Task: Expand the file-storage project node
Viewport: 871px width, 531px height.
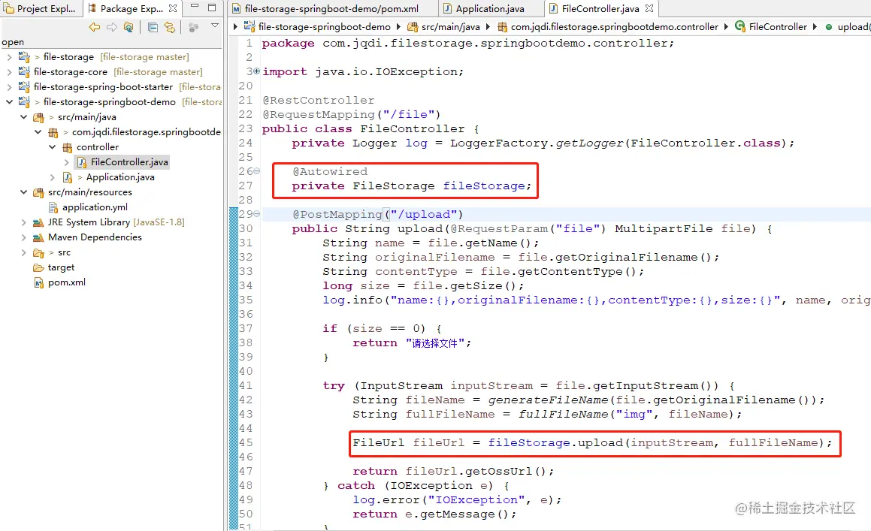Action: coord(9,56)
